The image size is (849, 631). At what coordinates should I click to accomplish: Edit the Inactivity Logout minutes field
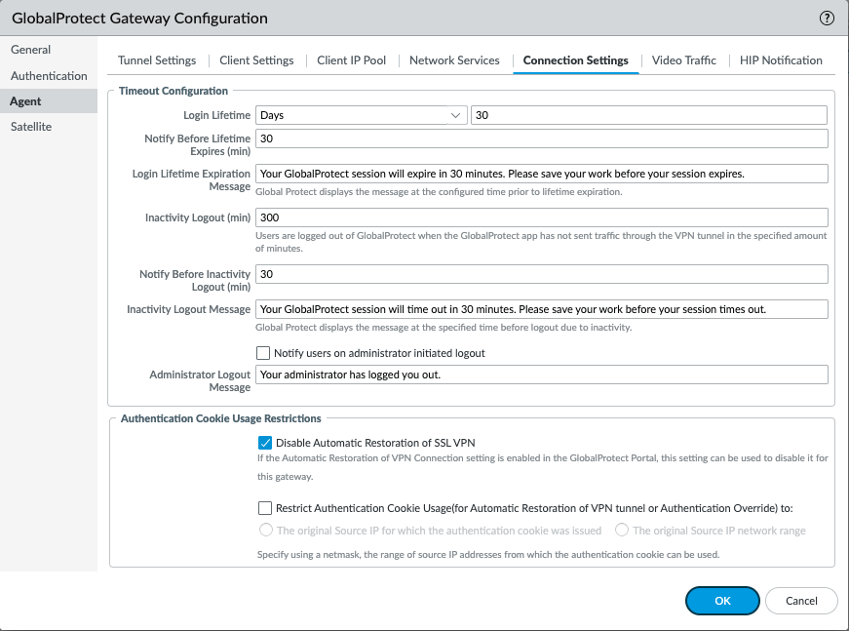point(541,217)
